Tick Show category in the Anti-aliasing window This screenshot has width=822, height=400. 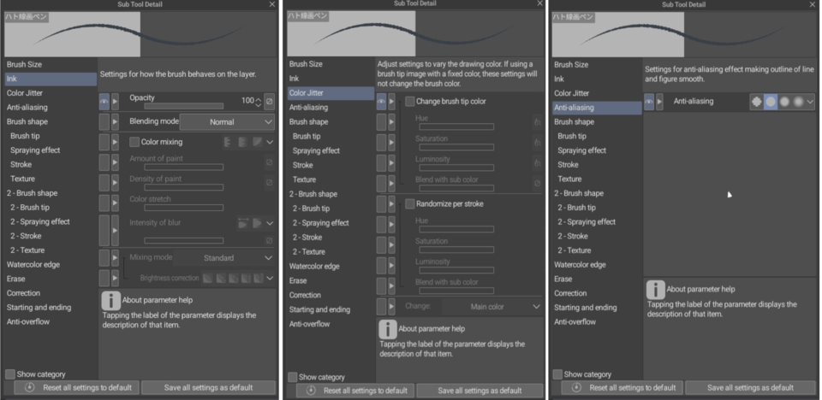[x=558, y=374]
